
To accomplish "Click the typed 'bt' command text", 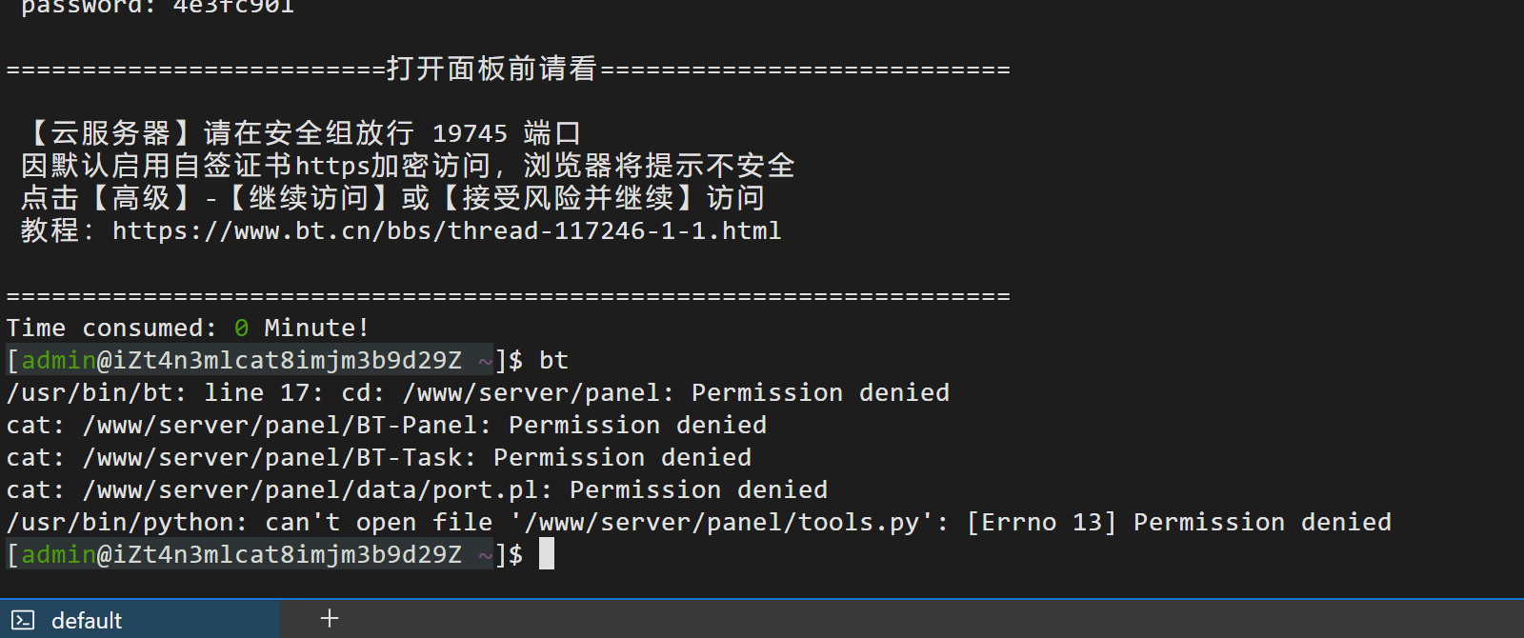I will [x=553, y=360].
